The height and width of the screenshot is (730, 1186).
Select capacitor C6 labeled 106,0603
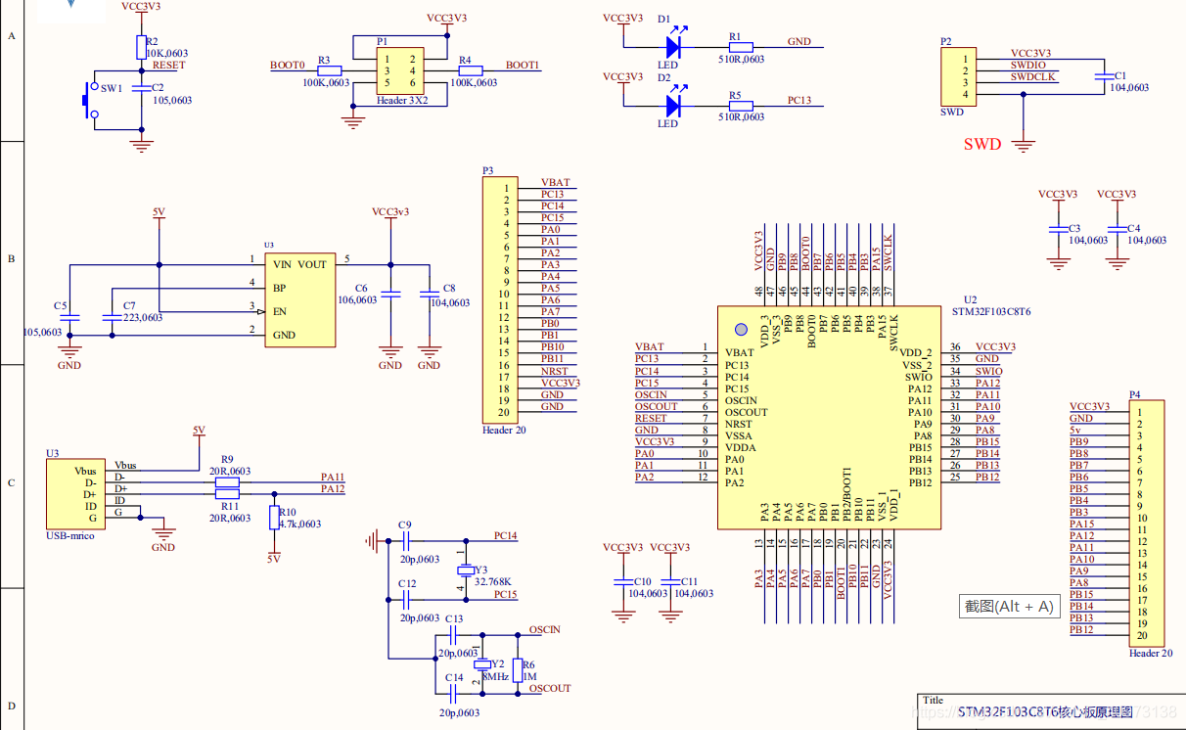(390, 294)
